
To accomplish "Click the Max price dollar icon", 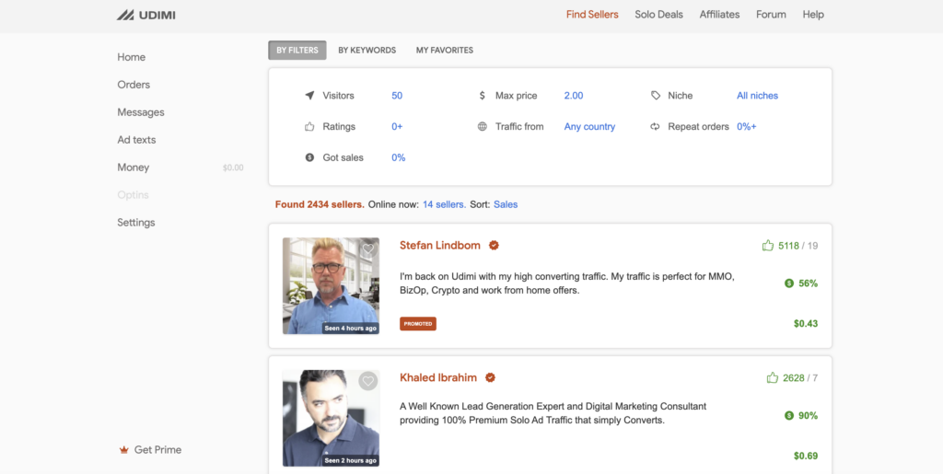I will (483, 96).
